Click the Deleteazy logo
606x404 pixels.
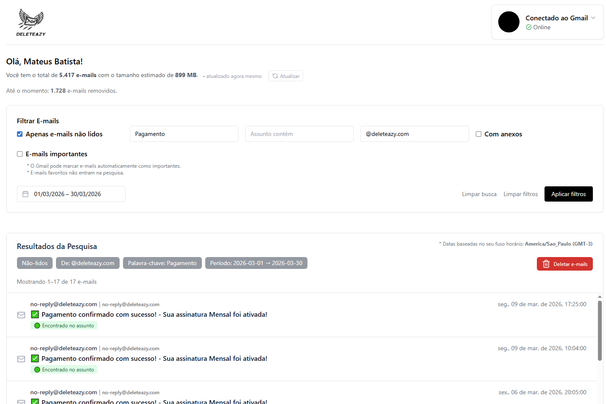[30, 22]
